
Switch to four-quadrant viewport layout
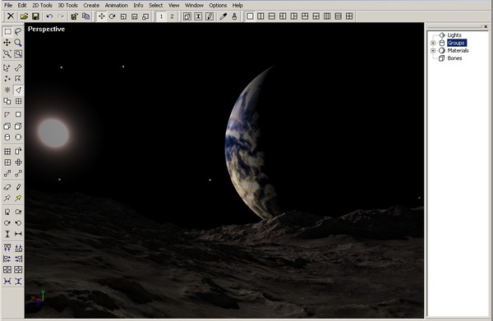pos(349,16)
